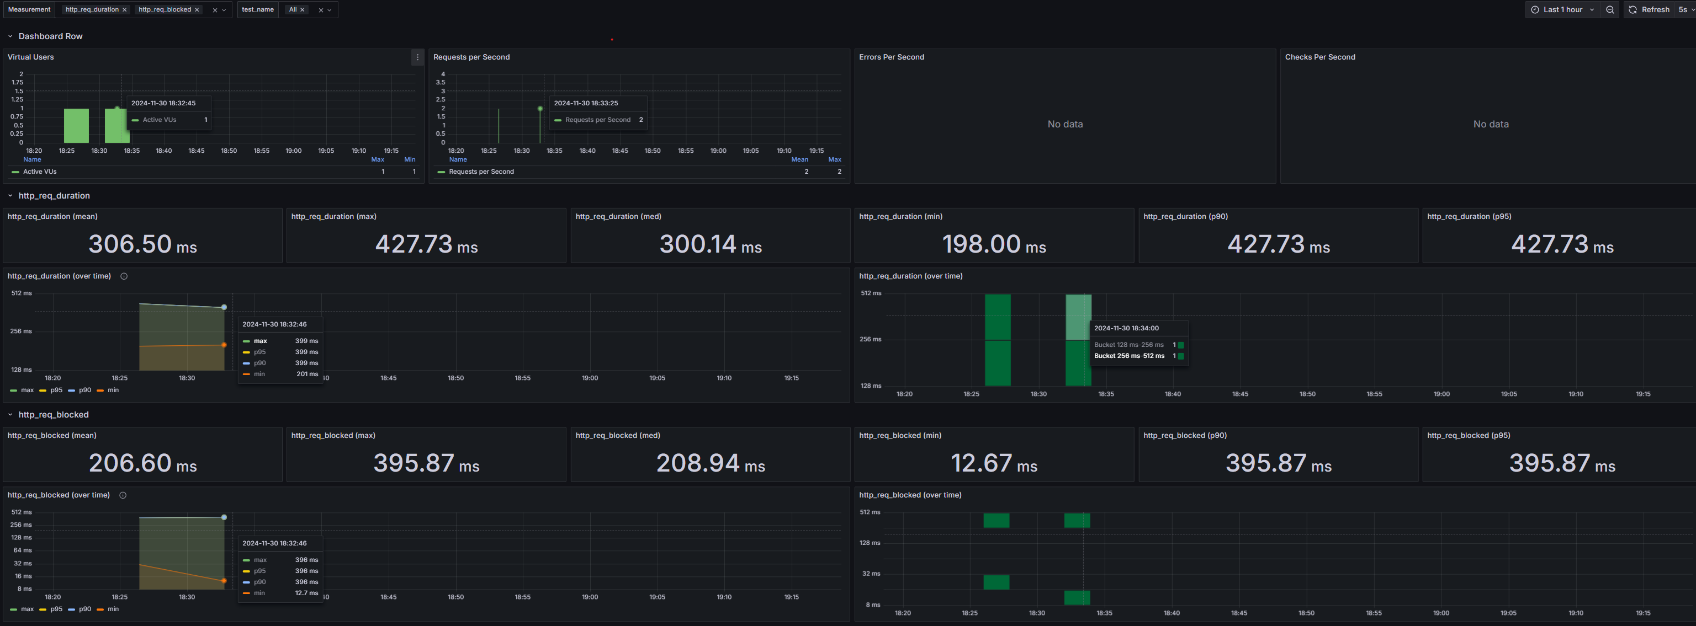Screen dimensions: 1696x626
Task: Toggle Active VUs series in legend
Action: [x=40, y=172]
